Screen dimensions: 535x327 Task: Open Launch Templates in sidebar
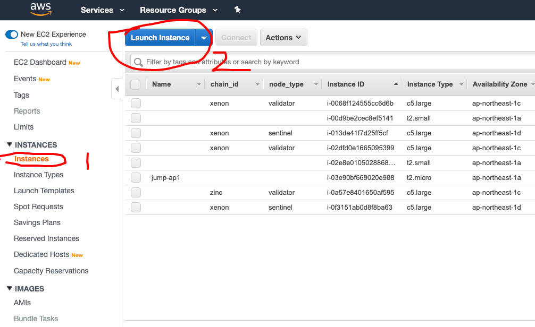click(44, 191)
